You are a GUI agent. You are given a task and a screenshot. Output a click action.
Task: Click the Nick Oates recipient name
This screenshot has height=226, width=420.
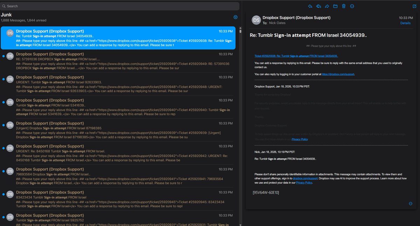coord(277,23)
